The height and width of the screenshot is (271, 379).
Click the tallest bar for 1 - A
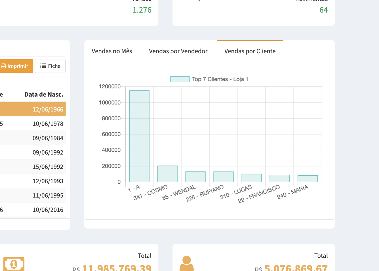coord(139,136)
